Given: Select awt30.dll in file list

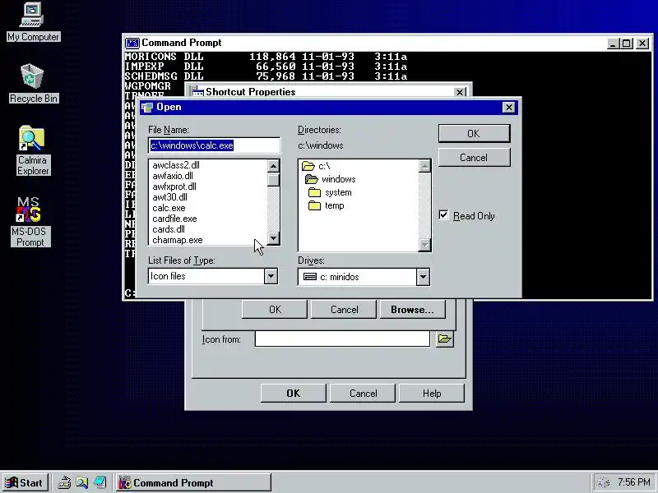Looking at the screenshot, I should 169,197.
